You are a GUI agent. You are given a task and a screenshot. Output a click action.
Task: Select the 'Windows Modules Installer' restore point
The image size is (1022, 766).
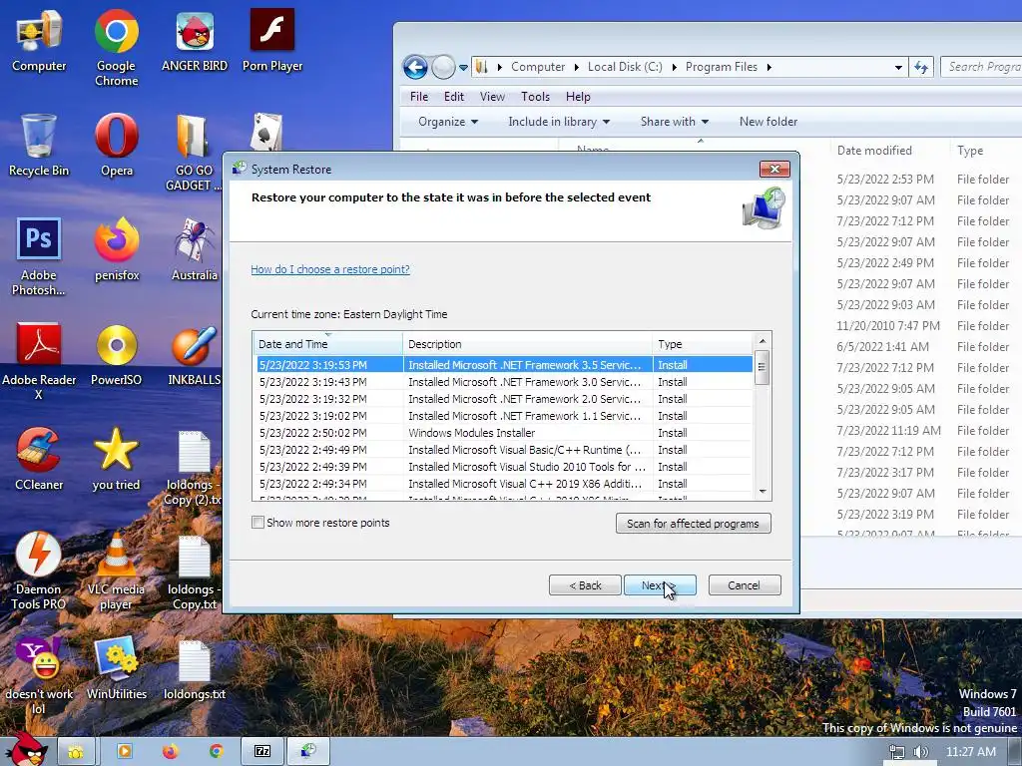(504, 433)
